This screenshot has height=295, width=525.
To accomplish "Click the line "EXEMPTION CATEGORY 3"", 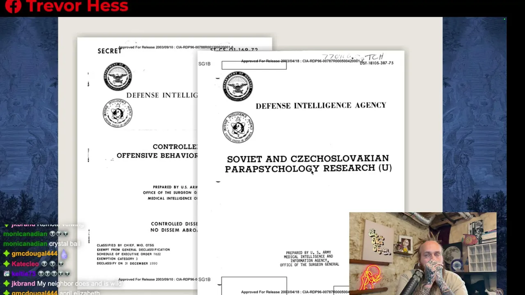I will tap(117, 259).
